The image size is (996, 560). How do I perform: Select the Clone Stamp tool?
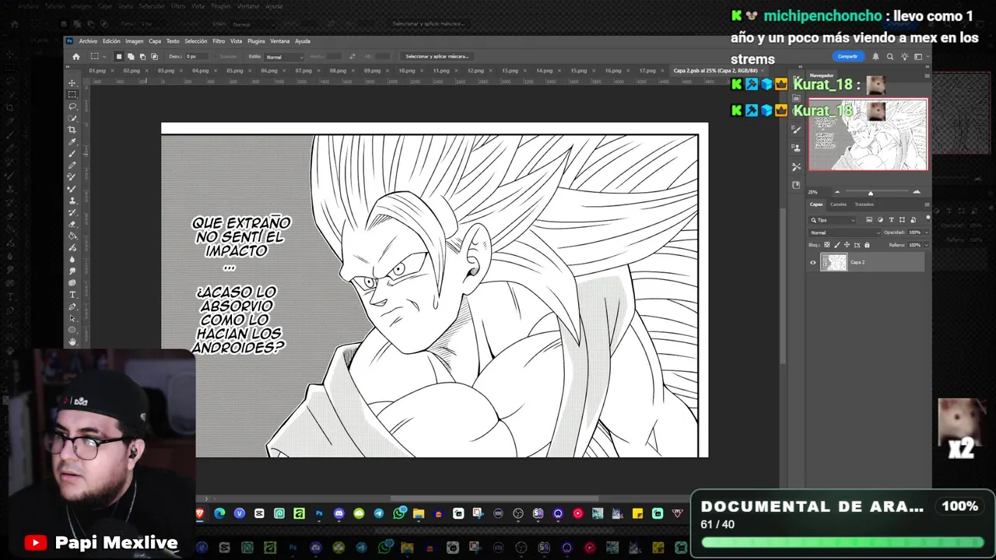click(72, 201)
